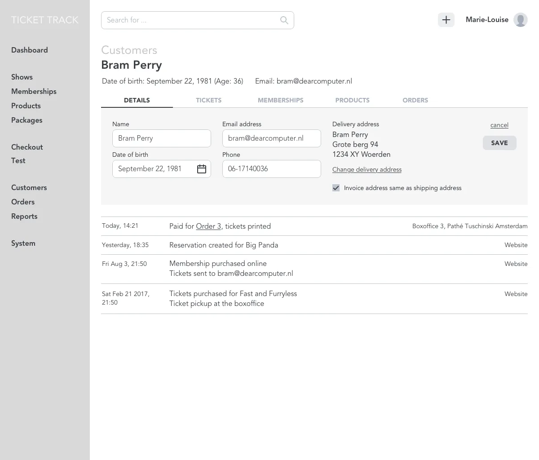The image size is (539, 460).
Task: Click the 'Fri Aug 3, 21:50' timestamp
Action: tap(124, 264)
